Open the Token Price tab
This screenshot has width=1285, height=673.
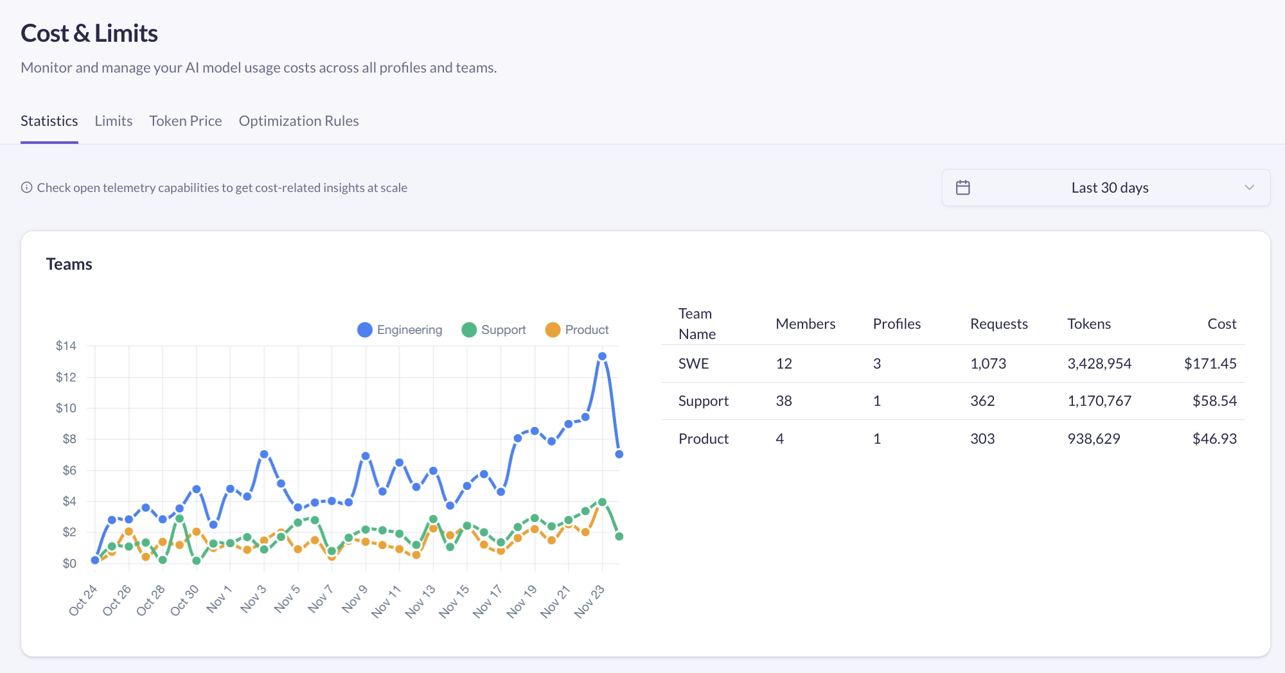coord(185,121)
